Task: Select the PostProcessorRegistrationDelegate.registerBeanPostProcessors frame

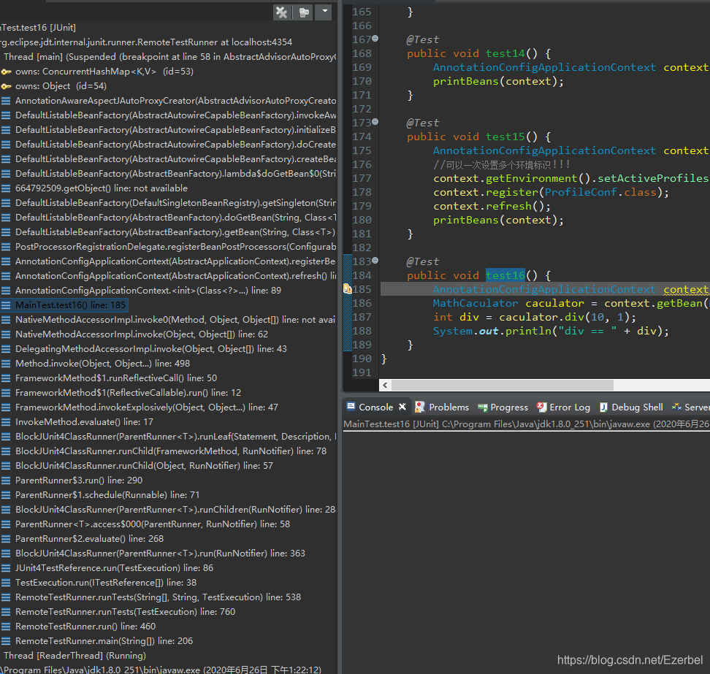Action: (x=176, y=247)
